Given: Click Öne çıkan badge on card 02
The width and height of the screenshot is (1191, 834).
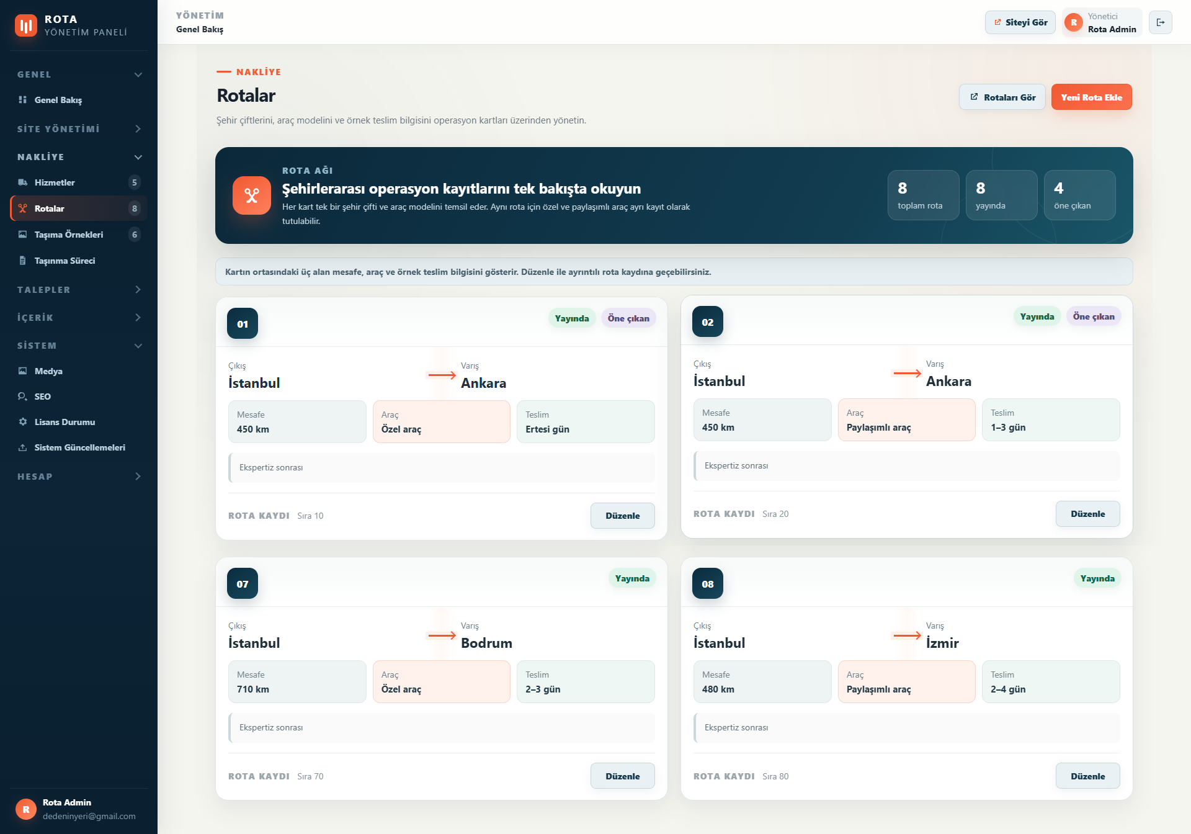Looking at the screenshot, I should (x=1094, y=316).
